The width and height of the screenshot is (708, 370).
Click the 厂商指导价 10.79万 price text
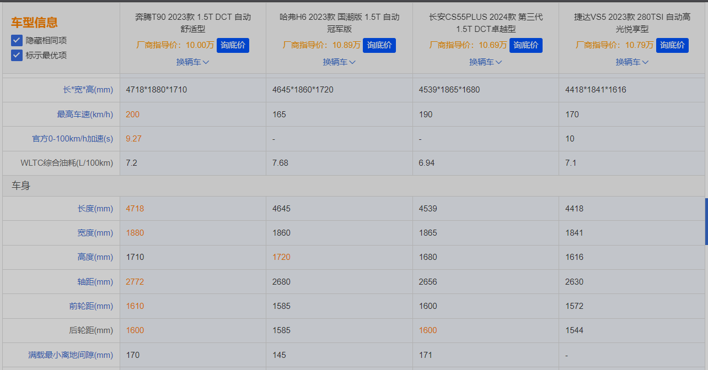(x=615, y=45)
